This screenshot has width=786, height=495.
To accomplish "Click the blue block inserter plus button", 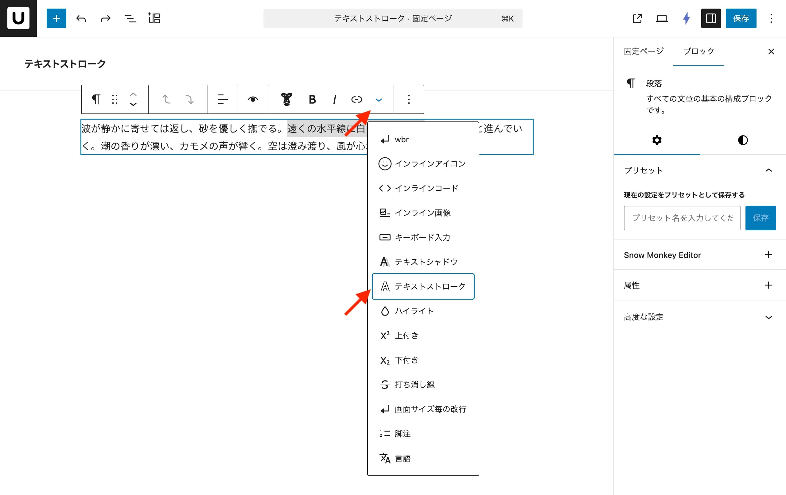I will 56,19.
